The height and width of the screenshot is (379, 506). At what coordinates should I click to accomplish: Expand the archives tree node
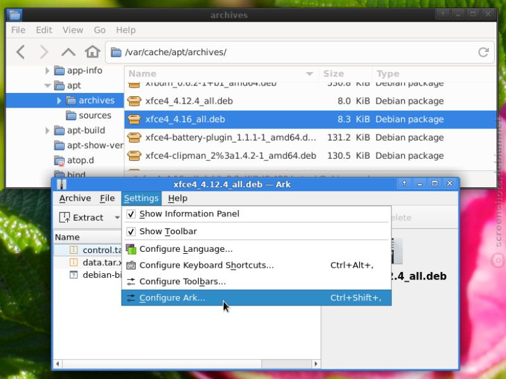click(x=59, y=101)
